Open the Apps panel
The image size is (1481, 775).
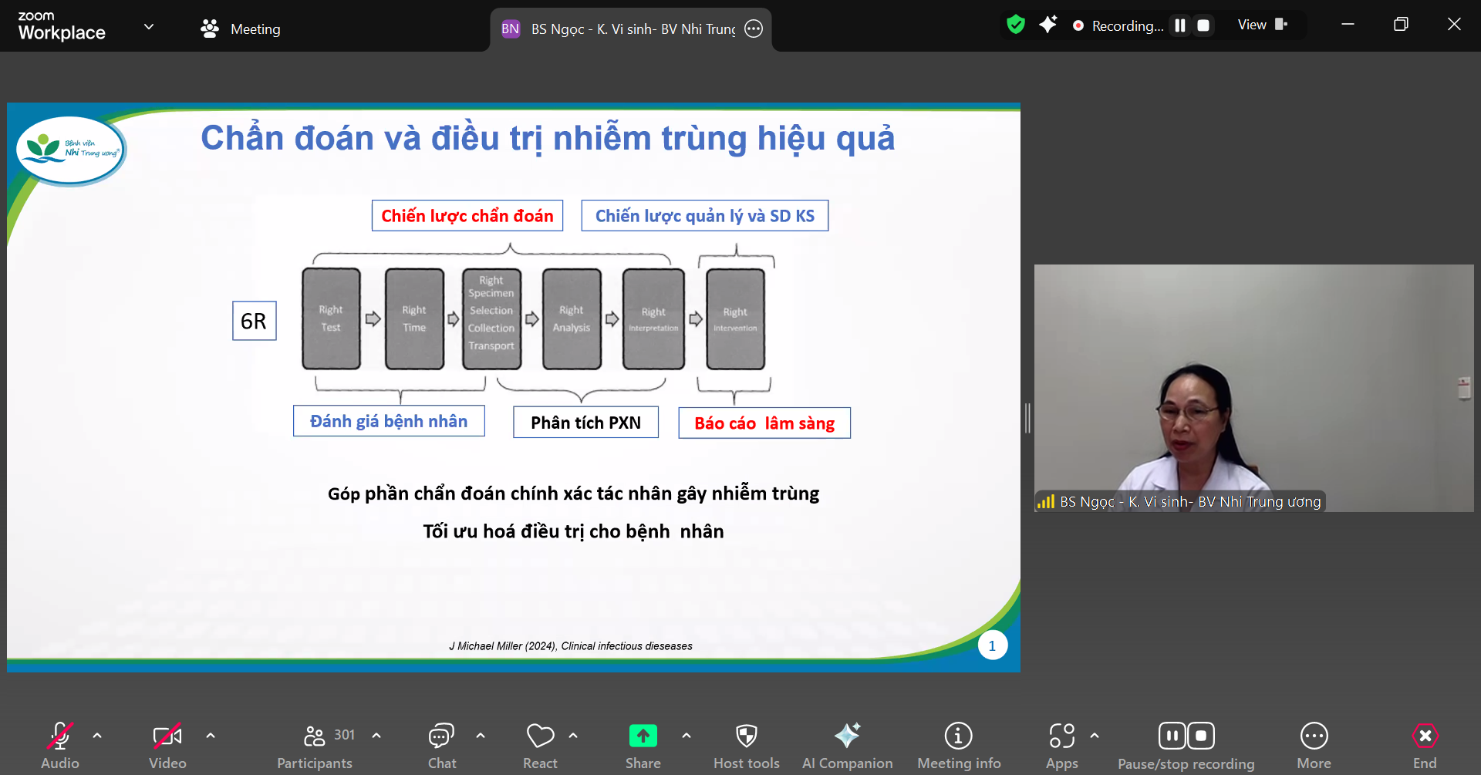click(1061, 744)
